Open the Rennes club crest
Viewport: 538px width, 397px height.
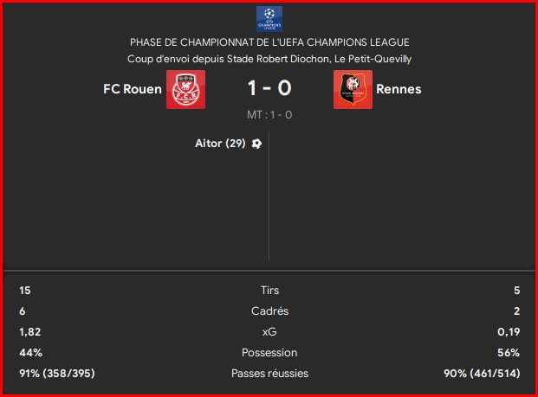353,89
